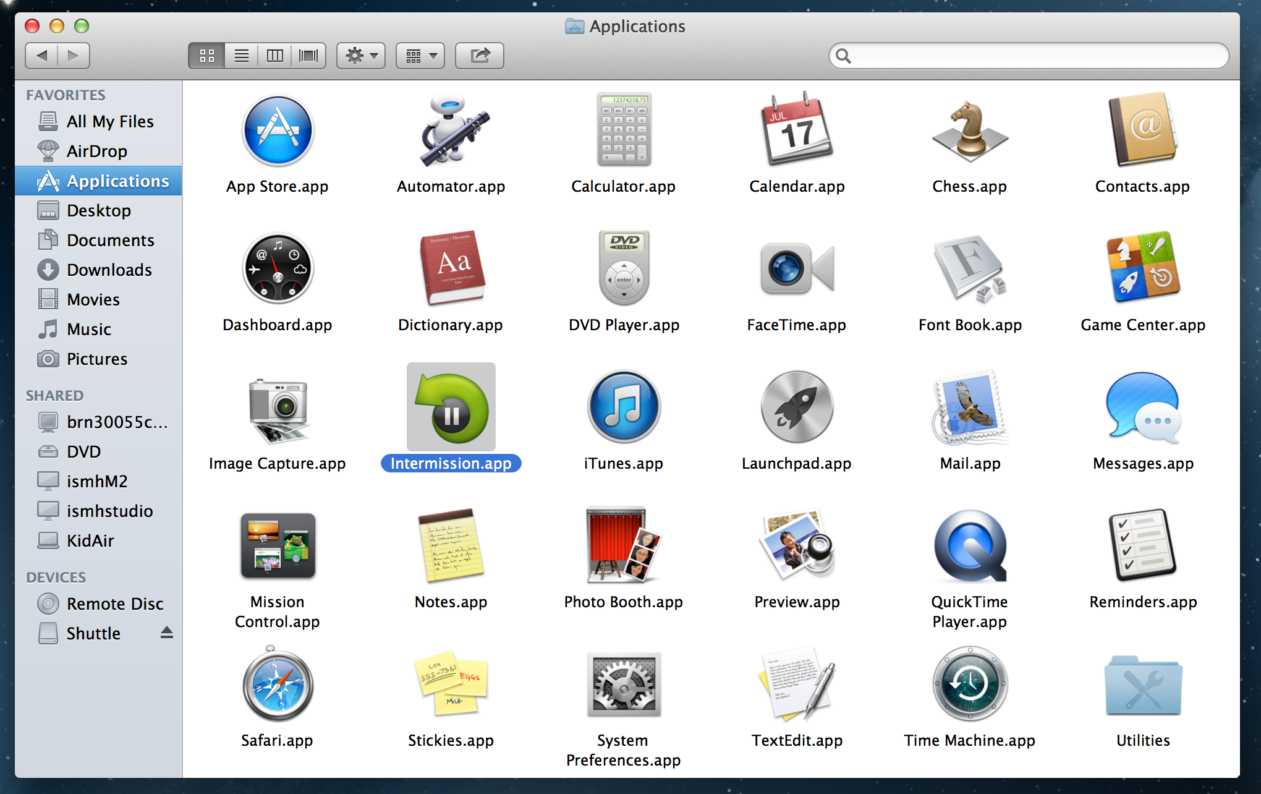Image resolution: width=1261 pixels, height=794 pixels.
Task: Select the Reminders.app checklist icon
Action: pos(1143,544)
